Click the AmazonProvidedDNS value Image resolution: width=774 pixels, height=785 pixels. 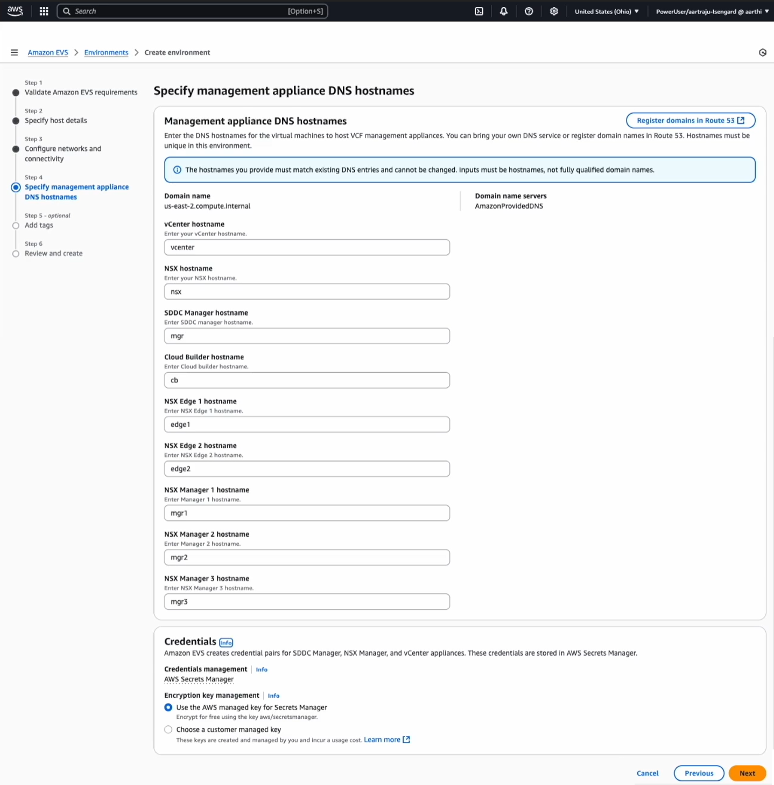click(x=509, y=206)
